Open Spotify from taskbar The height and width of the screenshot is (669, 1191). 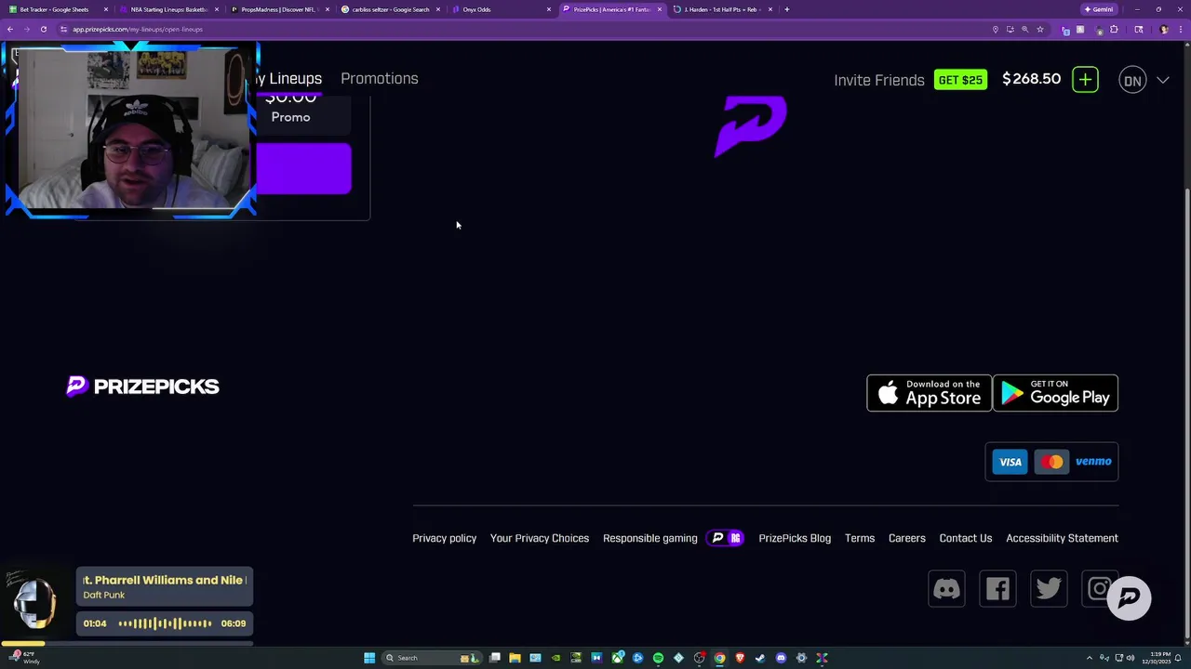(x=658, y=658)
